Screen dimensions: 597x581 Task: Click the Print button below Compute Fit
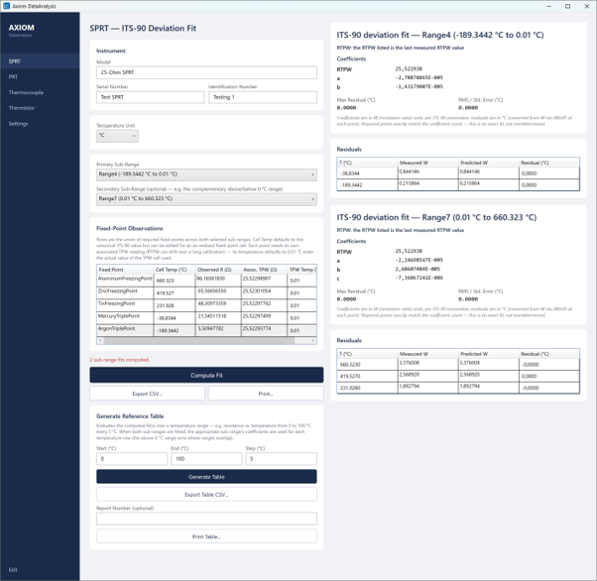[x=266, y=394]
